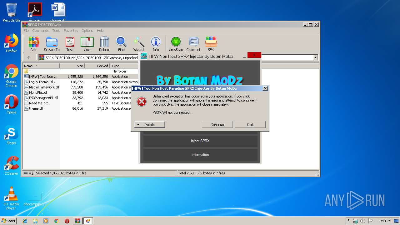The width and height of the screenshot is (400, 225).
Task: Open the Commands menu
Action: click(40, 31)
